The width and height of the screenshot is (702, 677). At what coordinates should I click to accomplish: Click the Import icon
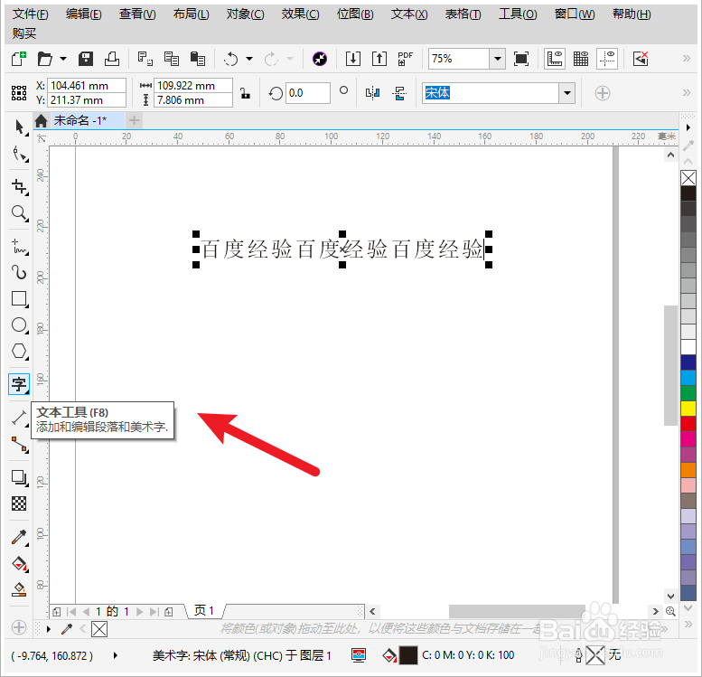tap(353, 59)
